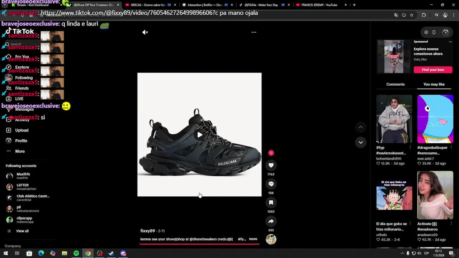Open File Explorer from the taskbar
This screenshot has height=258, width=459.
(65, 253)
